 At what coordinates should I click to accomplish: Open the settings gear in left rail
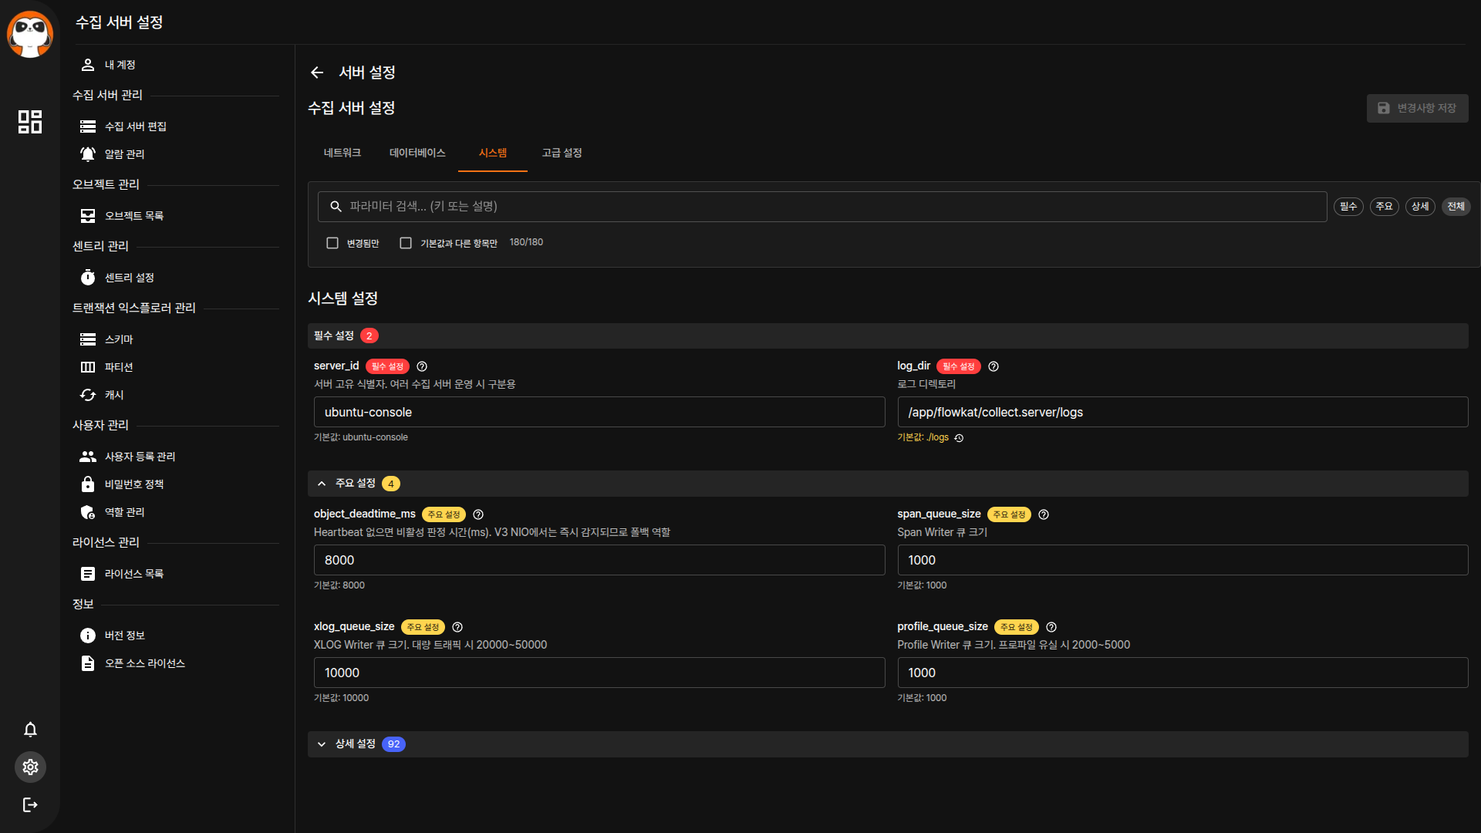pos(30,767)
